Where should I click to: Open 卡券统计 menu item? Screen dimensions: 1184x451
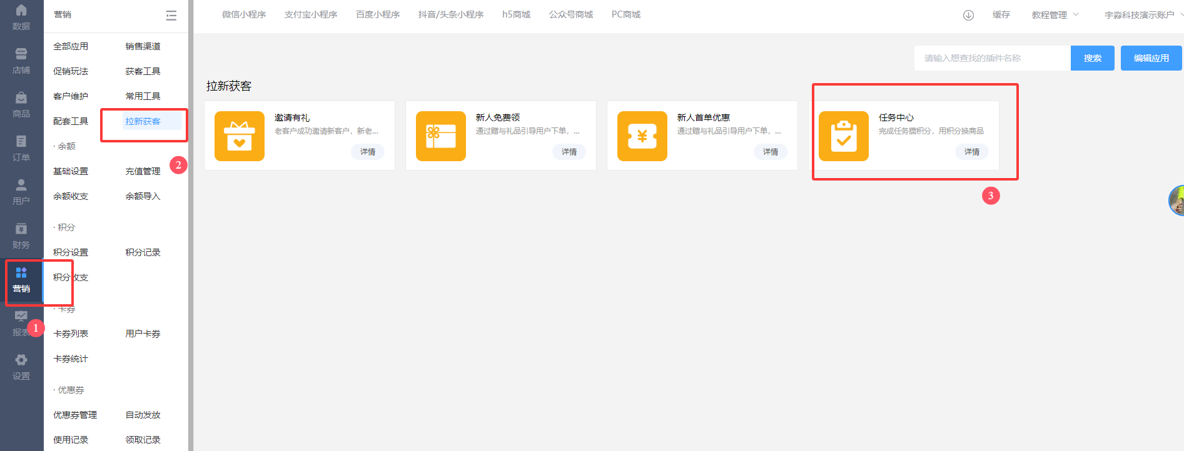(71, 359)
